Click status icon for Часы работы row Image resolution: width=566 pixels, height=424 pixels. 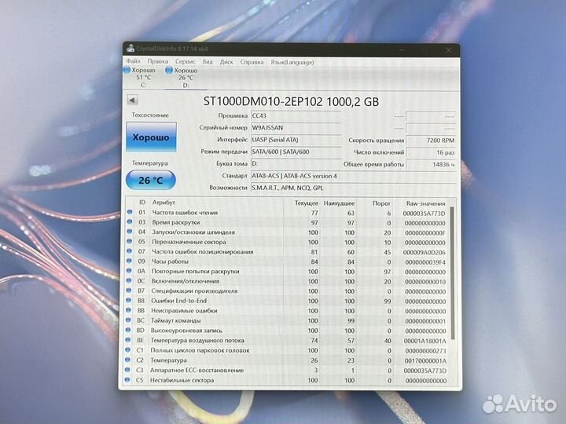(x=129, y=261)
